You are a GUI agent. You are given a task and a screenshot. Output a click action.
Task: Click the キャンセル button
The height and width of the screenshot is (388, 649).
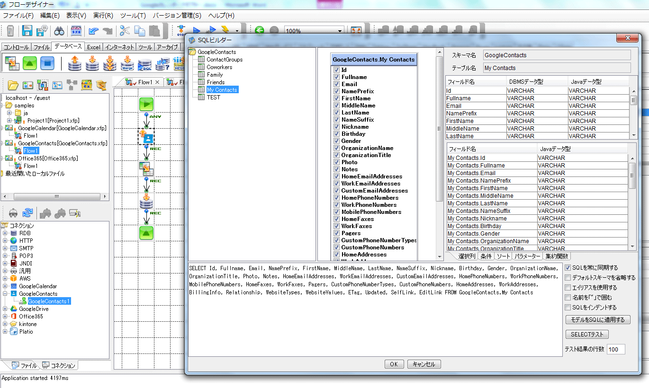424,364
